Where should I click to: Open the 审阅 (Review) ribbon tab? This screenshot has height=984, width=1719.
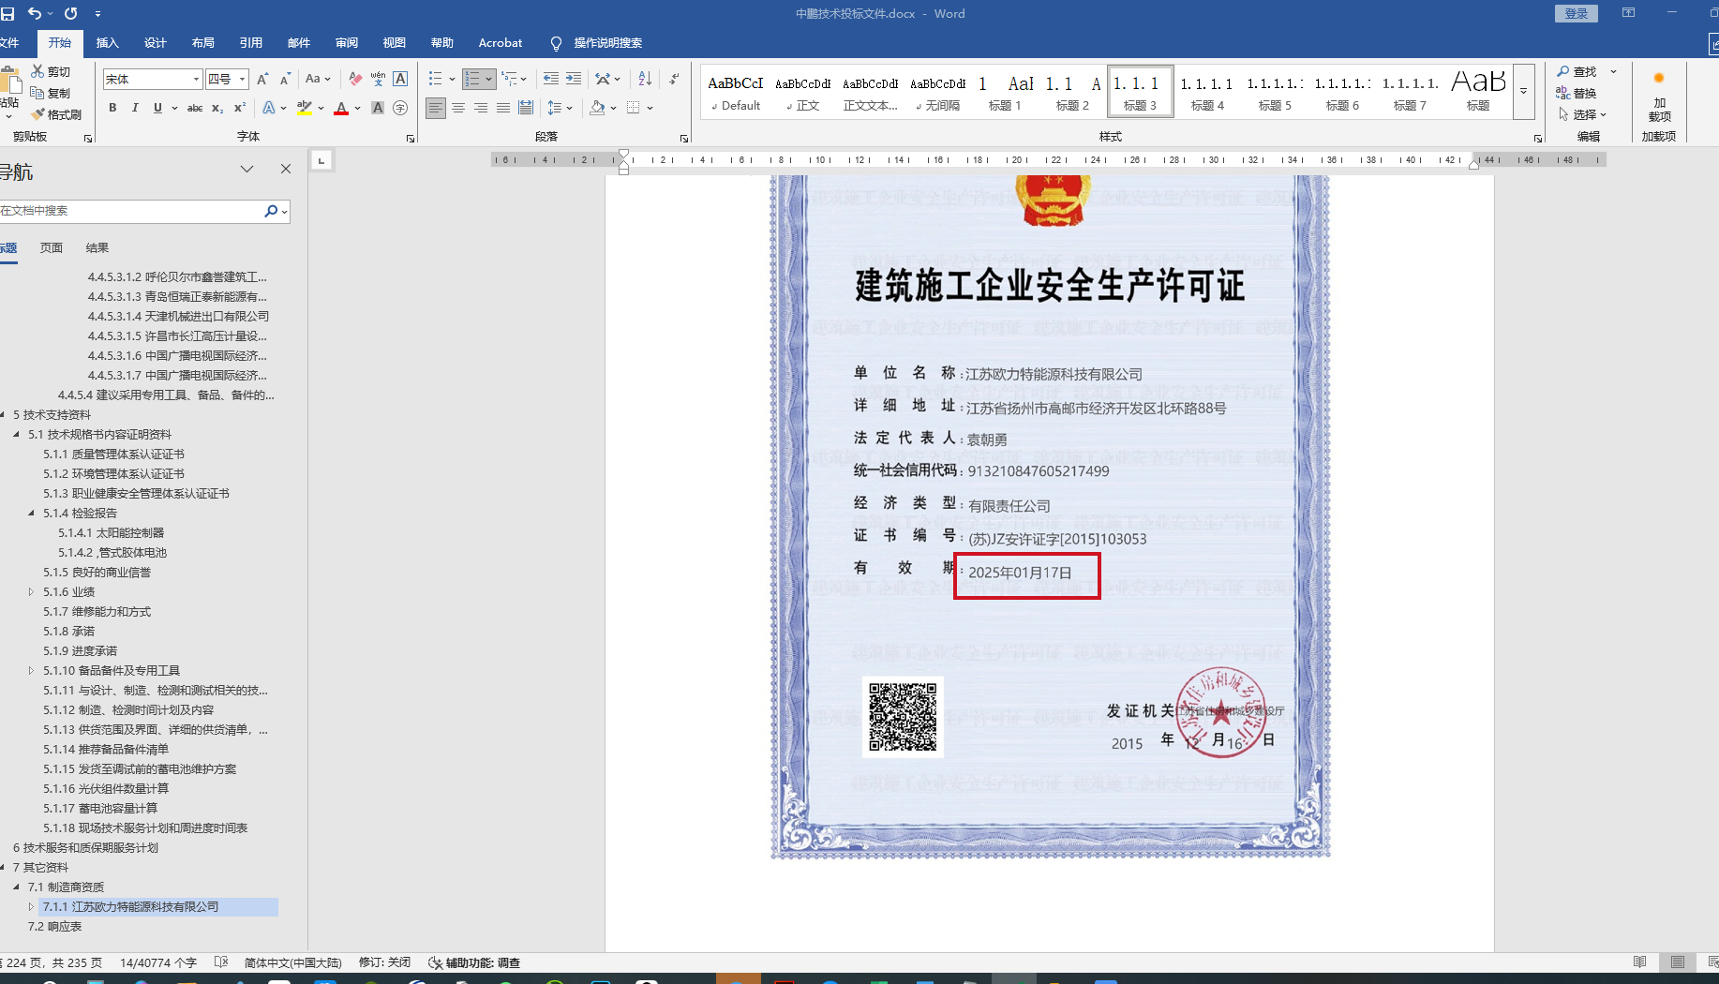(x=347, y=43)
